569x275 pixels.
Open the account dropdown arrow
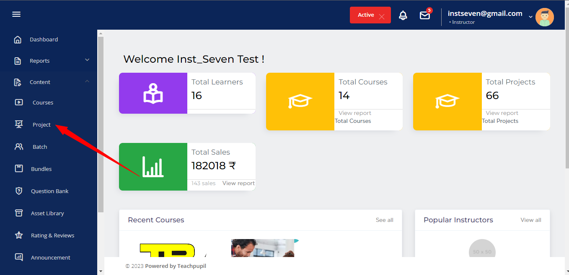[x=530, y=17]
